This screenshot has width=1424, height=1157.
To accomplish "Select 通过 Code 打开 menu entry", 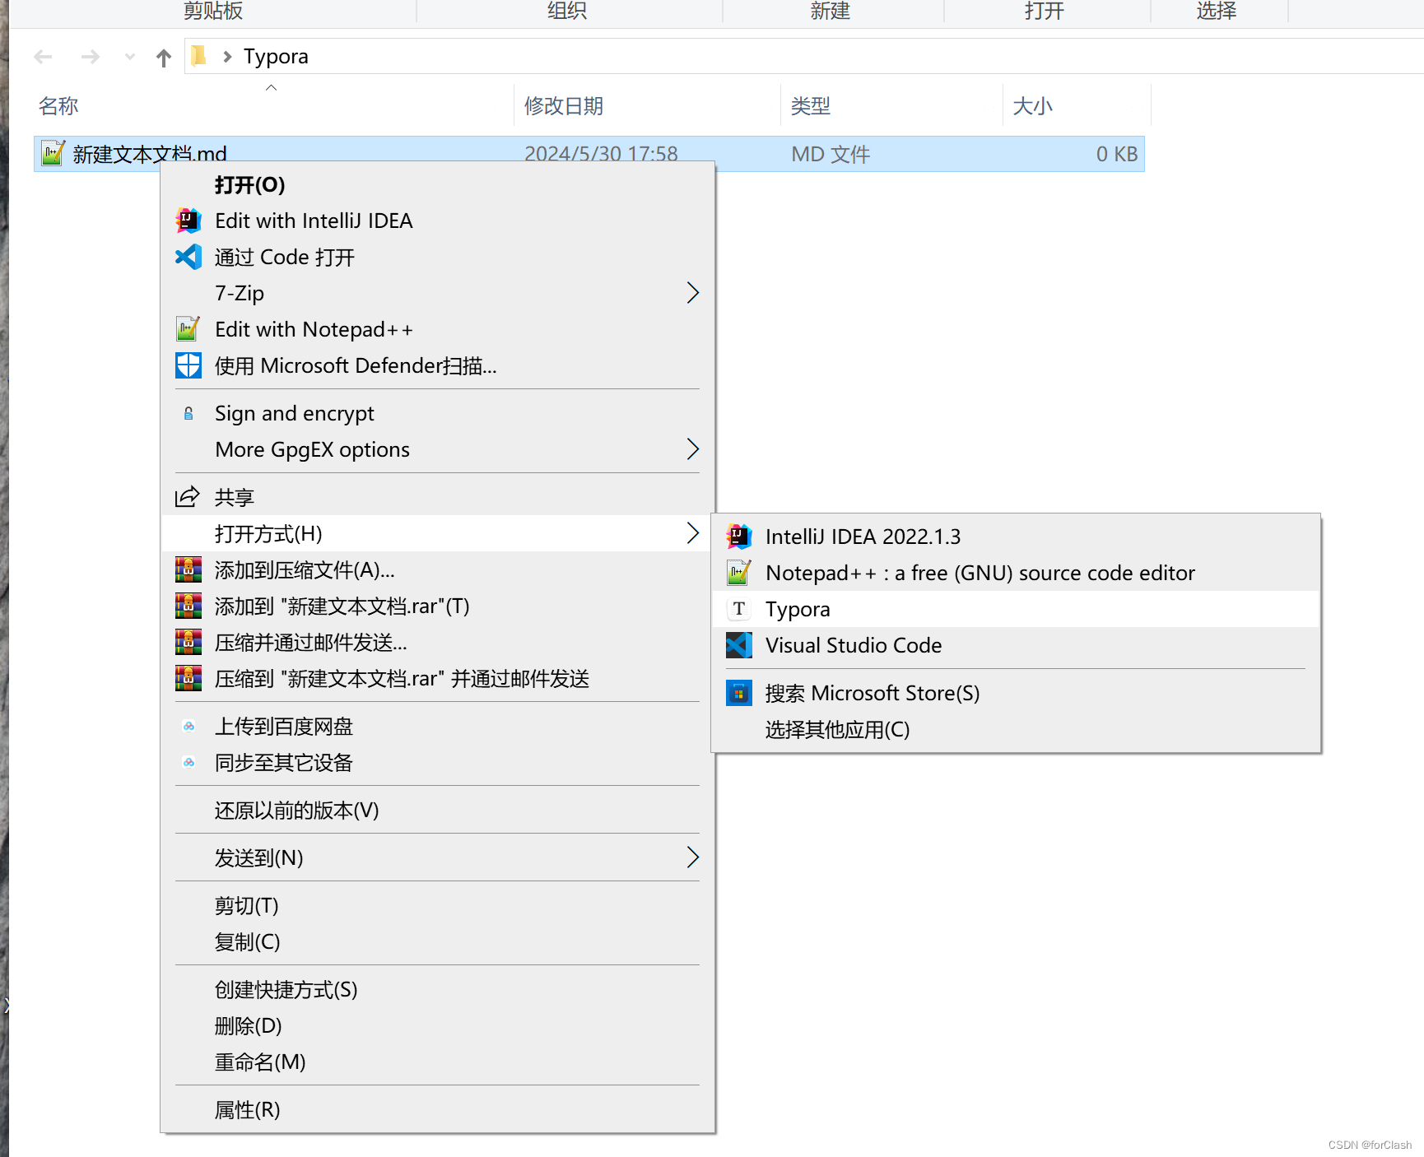I will (438, 257).
